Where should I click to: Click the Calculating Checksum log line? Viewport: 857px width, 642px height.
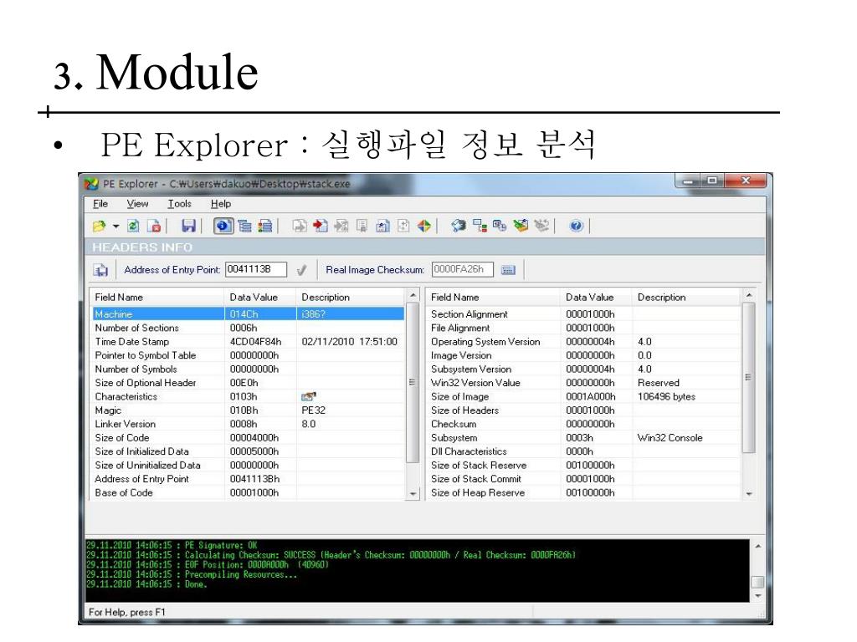coord(331,555)
